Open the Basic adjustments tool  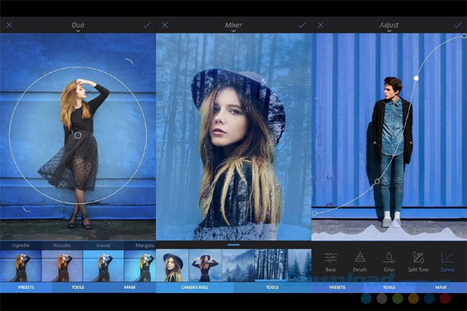click(330, 261)
